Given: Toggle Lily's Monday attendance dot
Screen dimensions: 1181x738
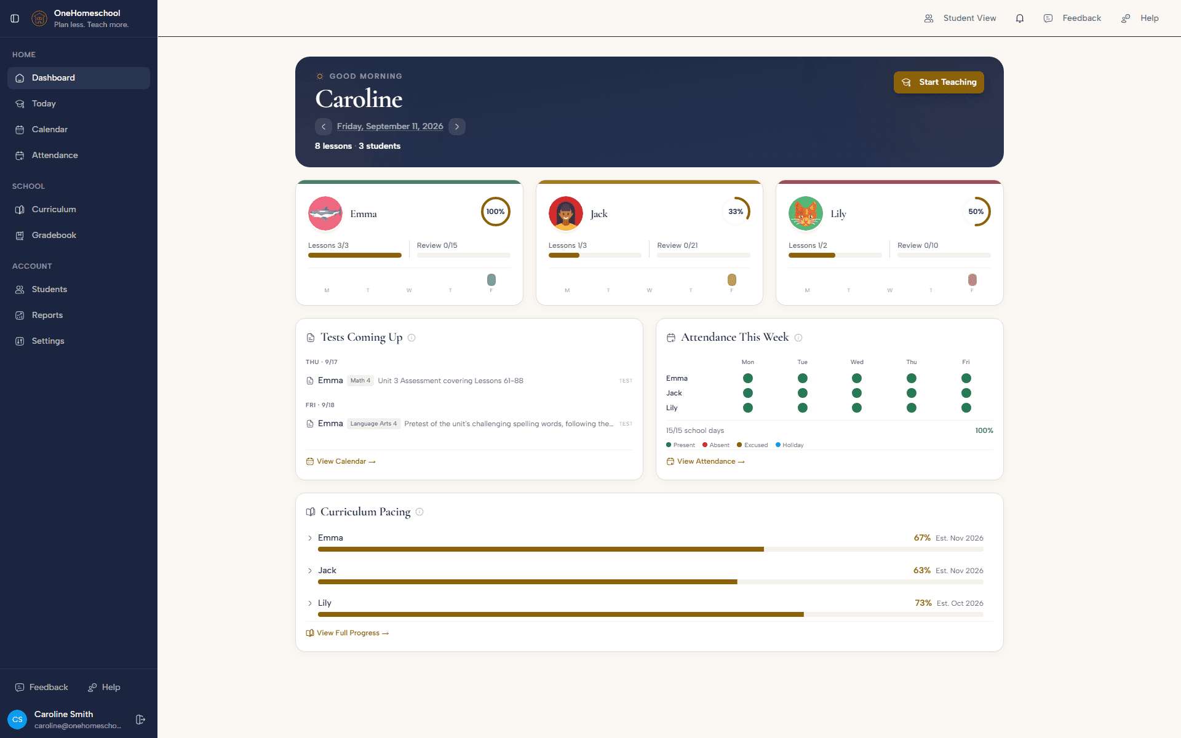Looking at the screenshot, I should [748, 408].
